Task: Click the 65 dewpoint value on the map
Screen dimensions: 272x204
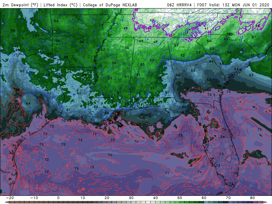Action: (178, 75)
